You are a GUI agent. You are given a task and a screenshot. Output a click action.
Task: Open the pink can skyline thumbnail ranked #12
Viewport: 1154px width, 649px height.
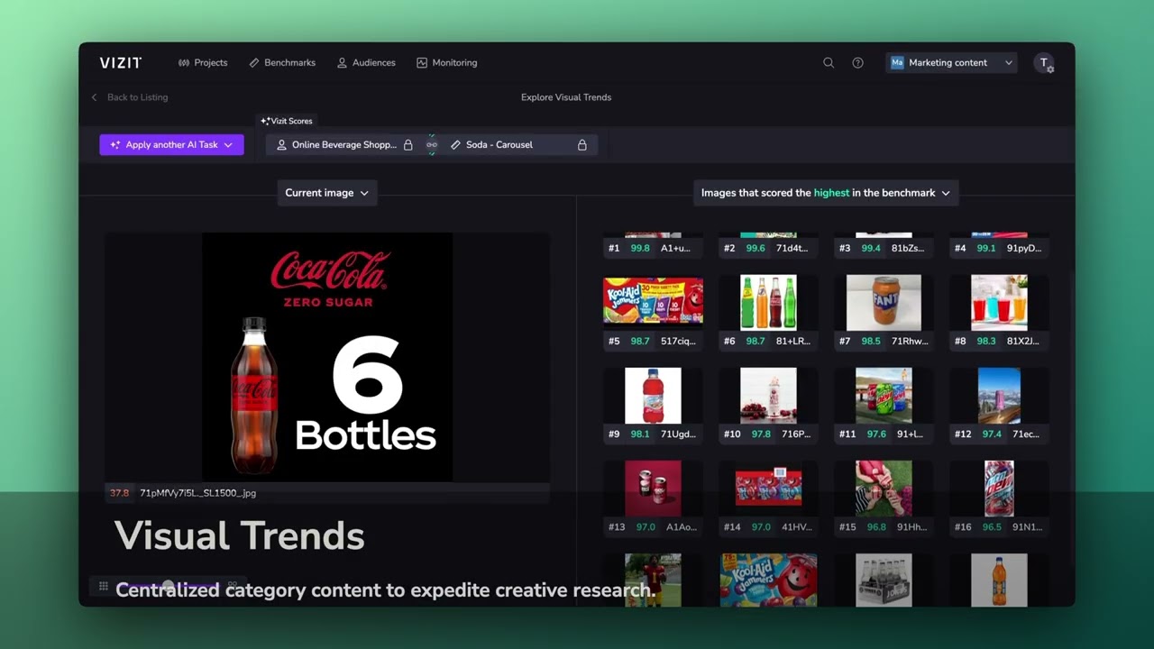coord(999,396)
